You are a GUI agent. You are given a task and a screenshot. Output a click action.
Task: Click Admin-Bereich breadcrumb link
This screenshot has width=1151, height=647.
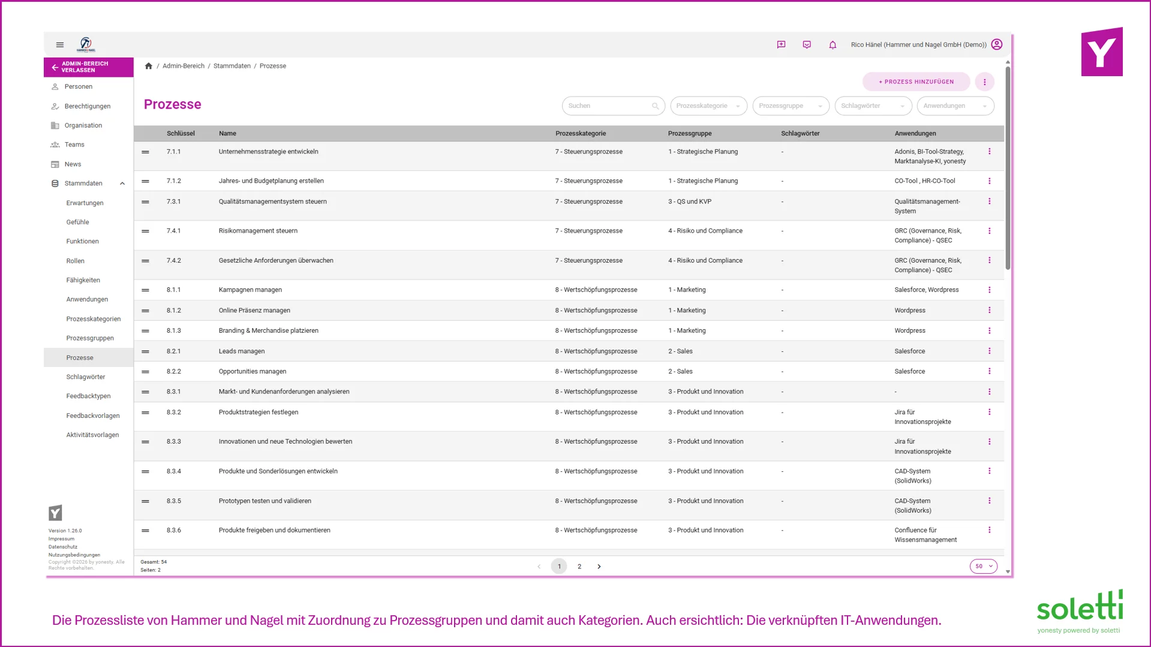pyautogui.click(x=184, y=66)
